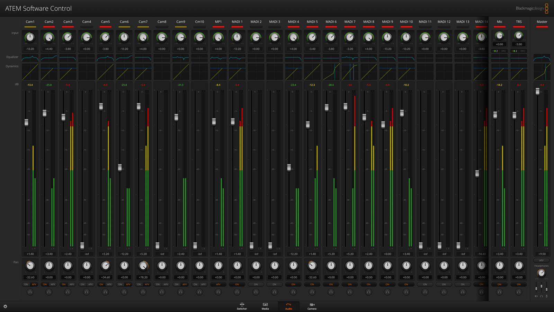Open the Cam1 equalizer curve
This screenshot has width=554, height=312.
[x=30, y=58]
